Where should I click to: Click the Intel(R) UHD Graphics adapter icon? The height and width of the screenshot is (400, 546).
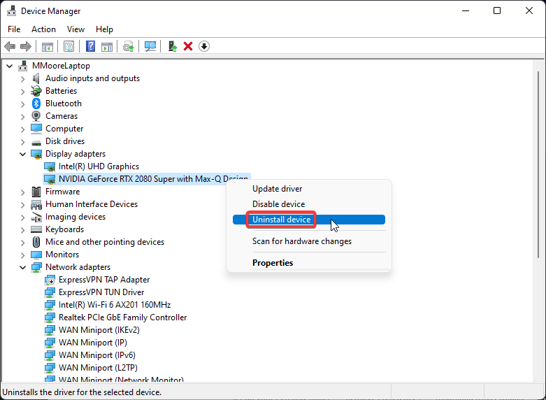pyautogui.click(x=50, y=166)
